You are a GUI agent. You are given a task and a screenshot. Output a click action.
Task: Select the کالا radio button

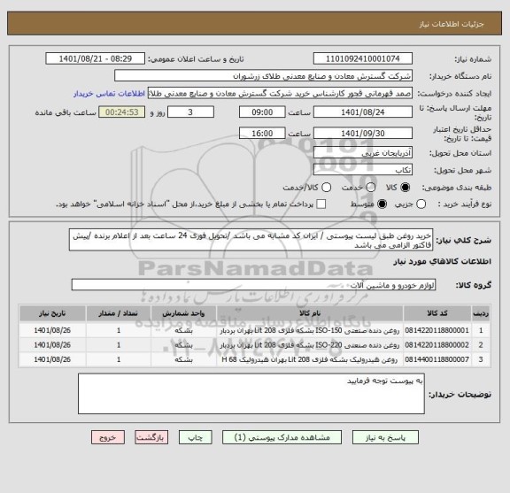[x=406, y=188]
